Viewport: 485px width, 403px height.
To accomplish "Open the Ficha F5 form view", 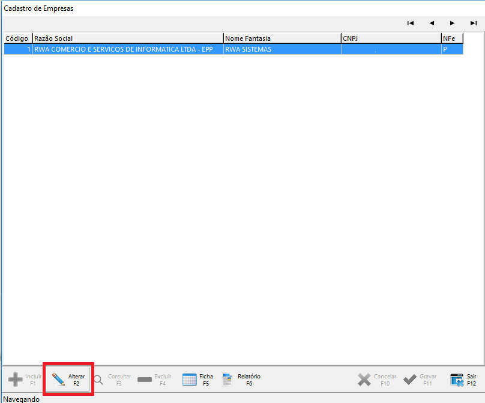I will coord(198,380).
